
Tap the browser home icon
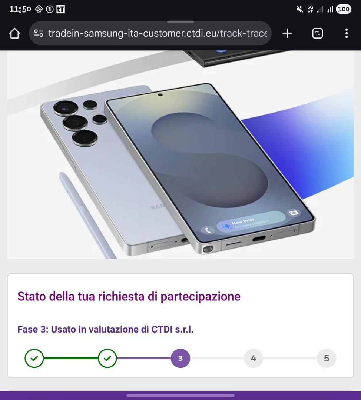[14, 33]
